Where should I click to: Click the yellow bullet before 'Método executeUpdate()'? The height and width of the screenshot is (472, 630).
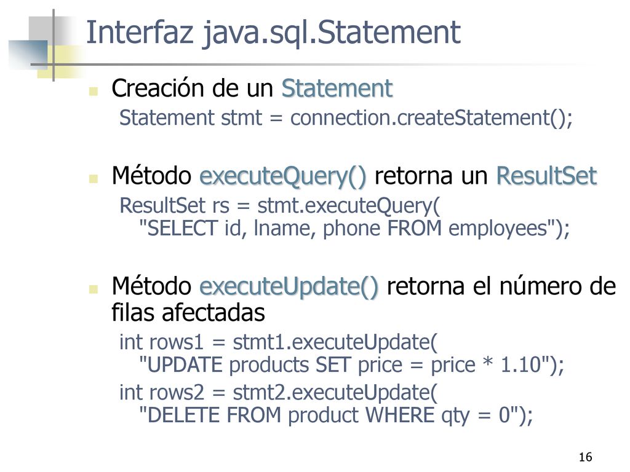coord(94,289)
